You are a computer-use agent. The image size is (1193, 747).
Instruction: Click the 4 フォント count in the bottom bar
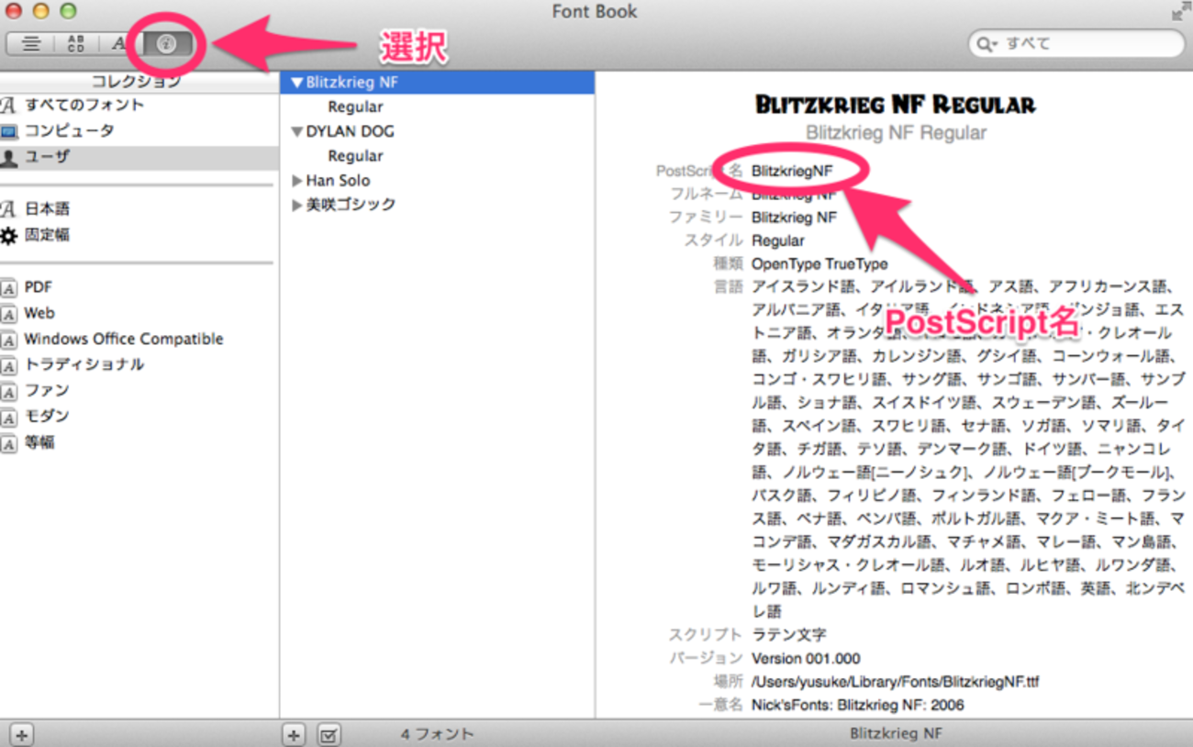pos(437,734)
